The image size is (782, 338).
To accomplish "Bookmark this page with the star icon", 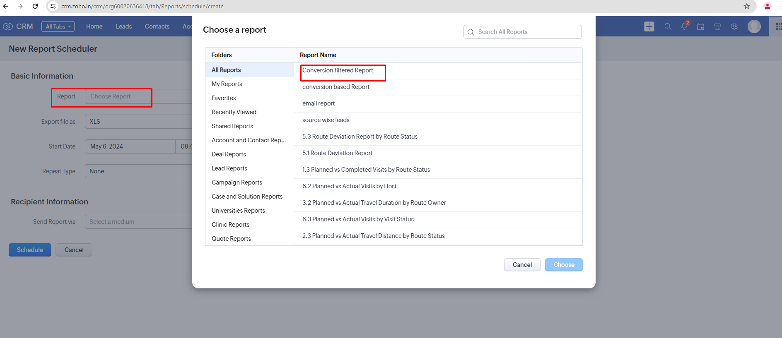I will pos(746,6).
